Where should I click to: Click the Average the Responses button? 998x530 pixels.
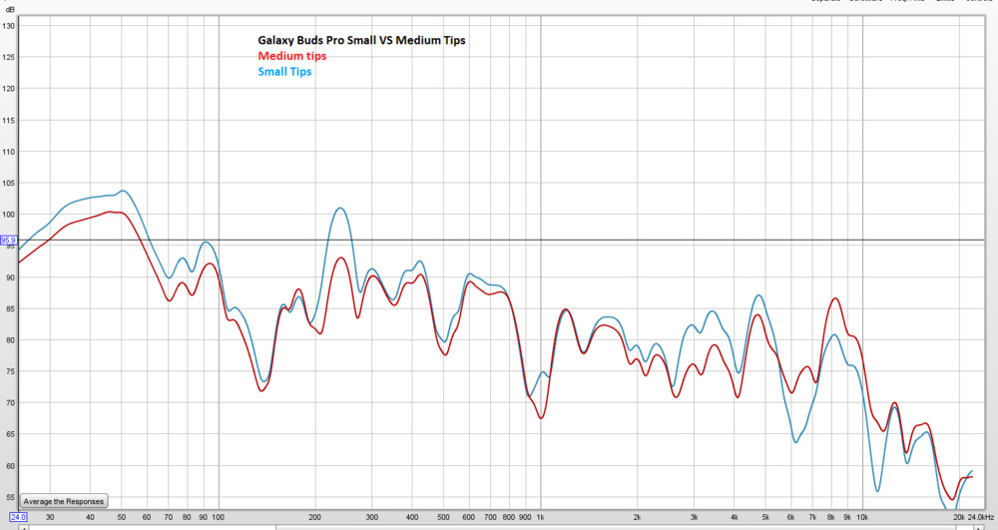[63, 501]
